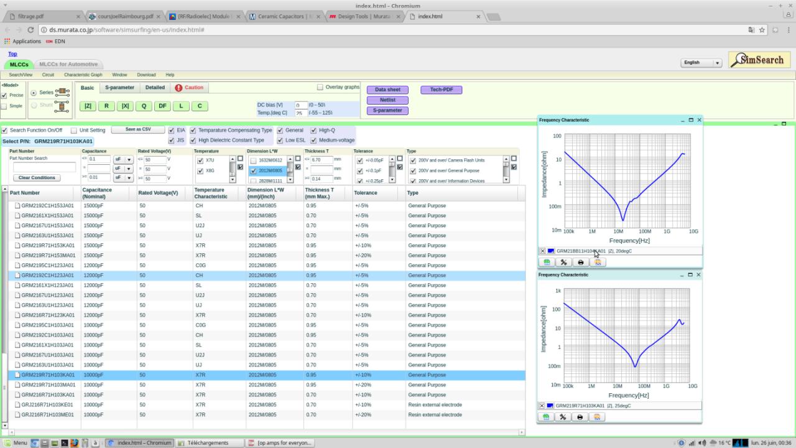Click the orange icon in lower Frequency Characteristic toolbar

point(598,417)
